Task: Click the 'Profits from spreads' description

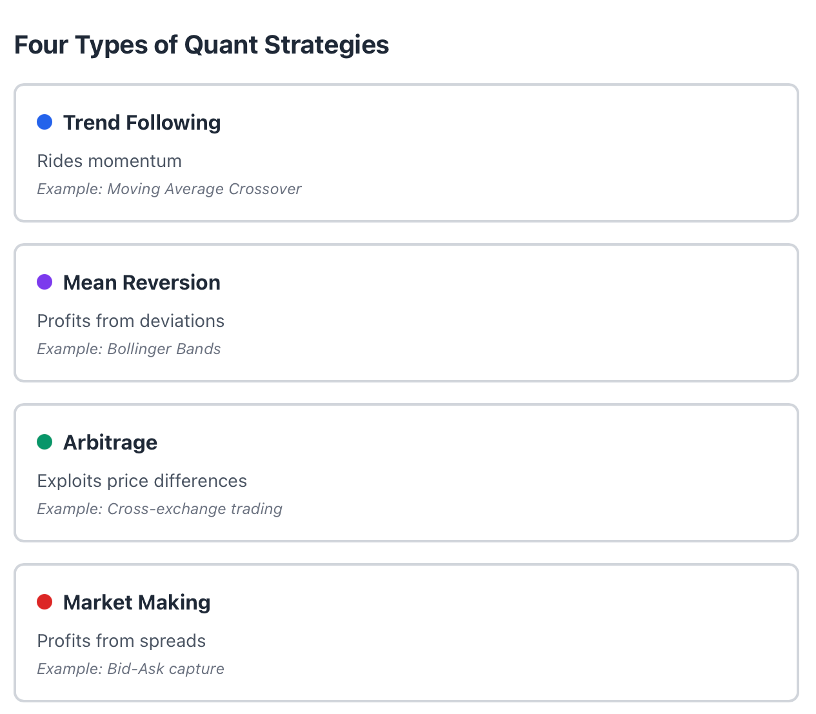Action: (121, 640)
